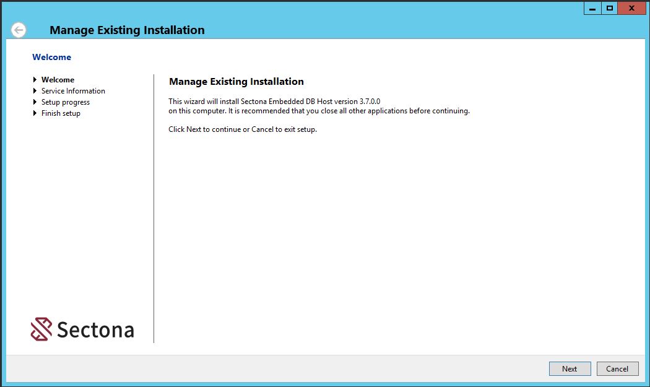Click the title bar Manage Existing Installation text

127,30
